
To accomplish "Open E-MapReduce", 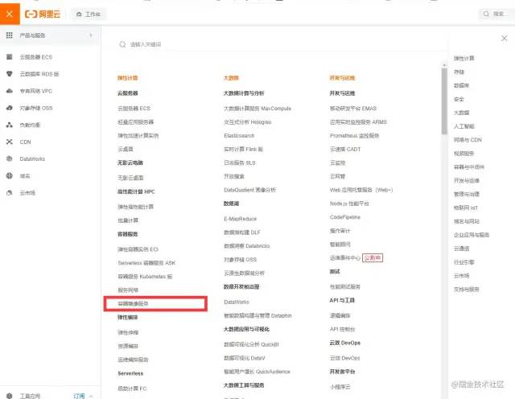I will 240,219.
